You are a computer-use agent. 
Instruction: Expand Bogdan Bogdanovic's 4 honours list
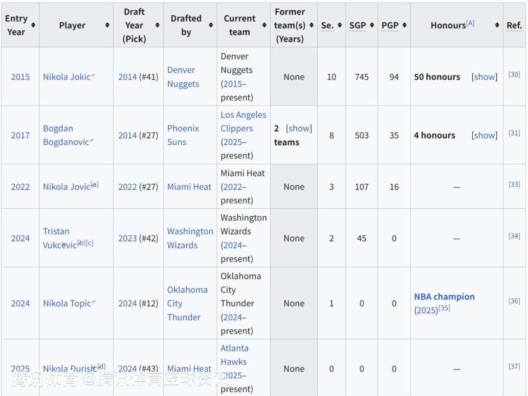point(484,135)
